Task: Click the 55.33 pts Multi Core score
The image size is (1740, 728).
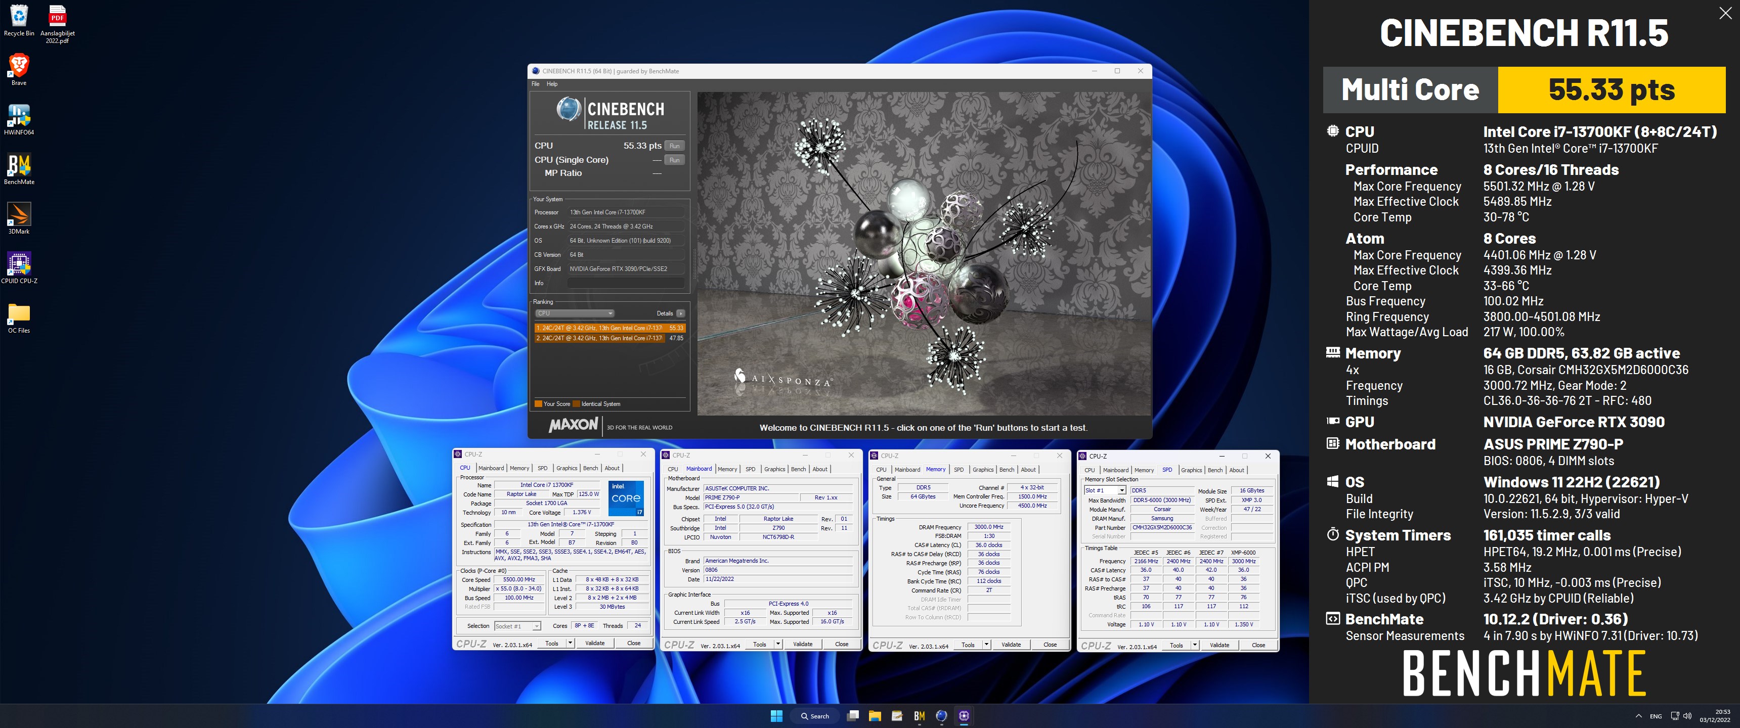Action: click(x=1611, y=90)
